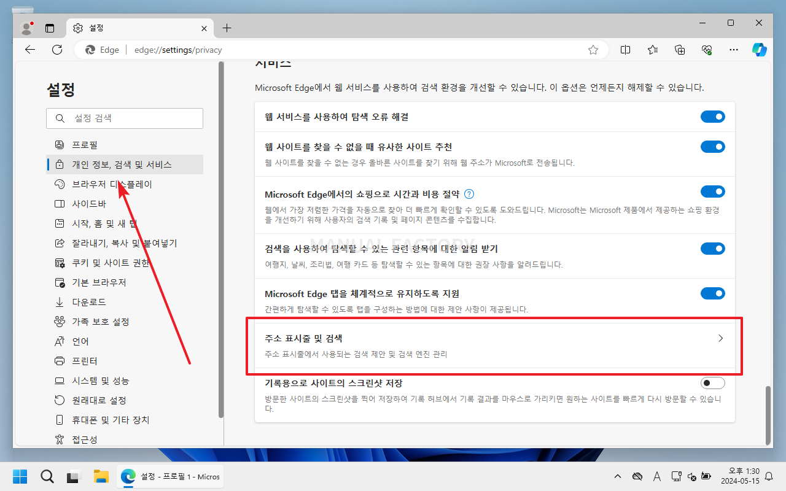Viewport: 786px width, 491px height.
Task: Open Windows taskbar search
Action: (x=47, y=476)
